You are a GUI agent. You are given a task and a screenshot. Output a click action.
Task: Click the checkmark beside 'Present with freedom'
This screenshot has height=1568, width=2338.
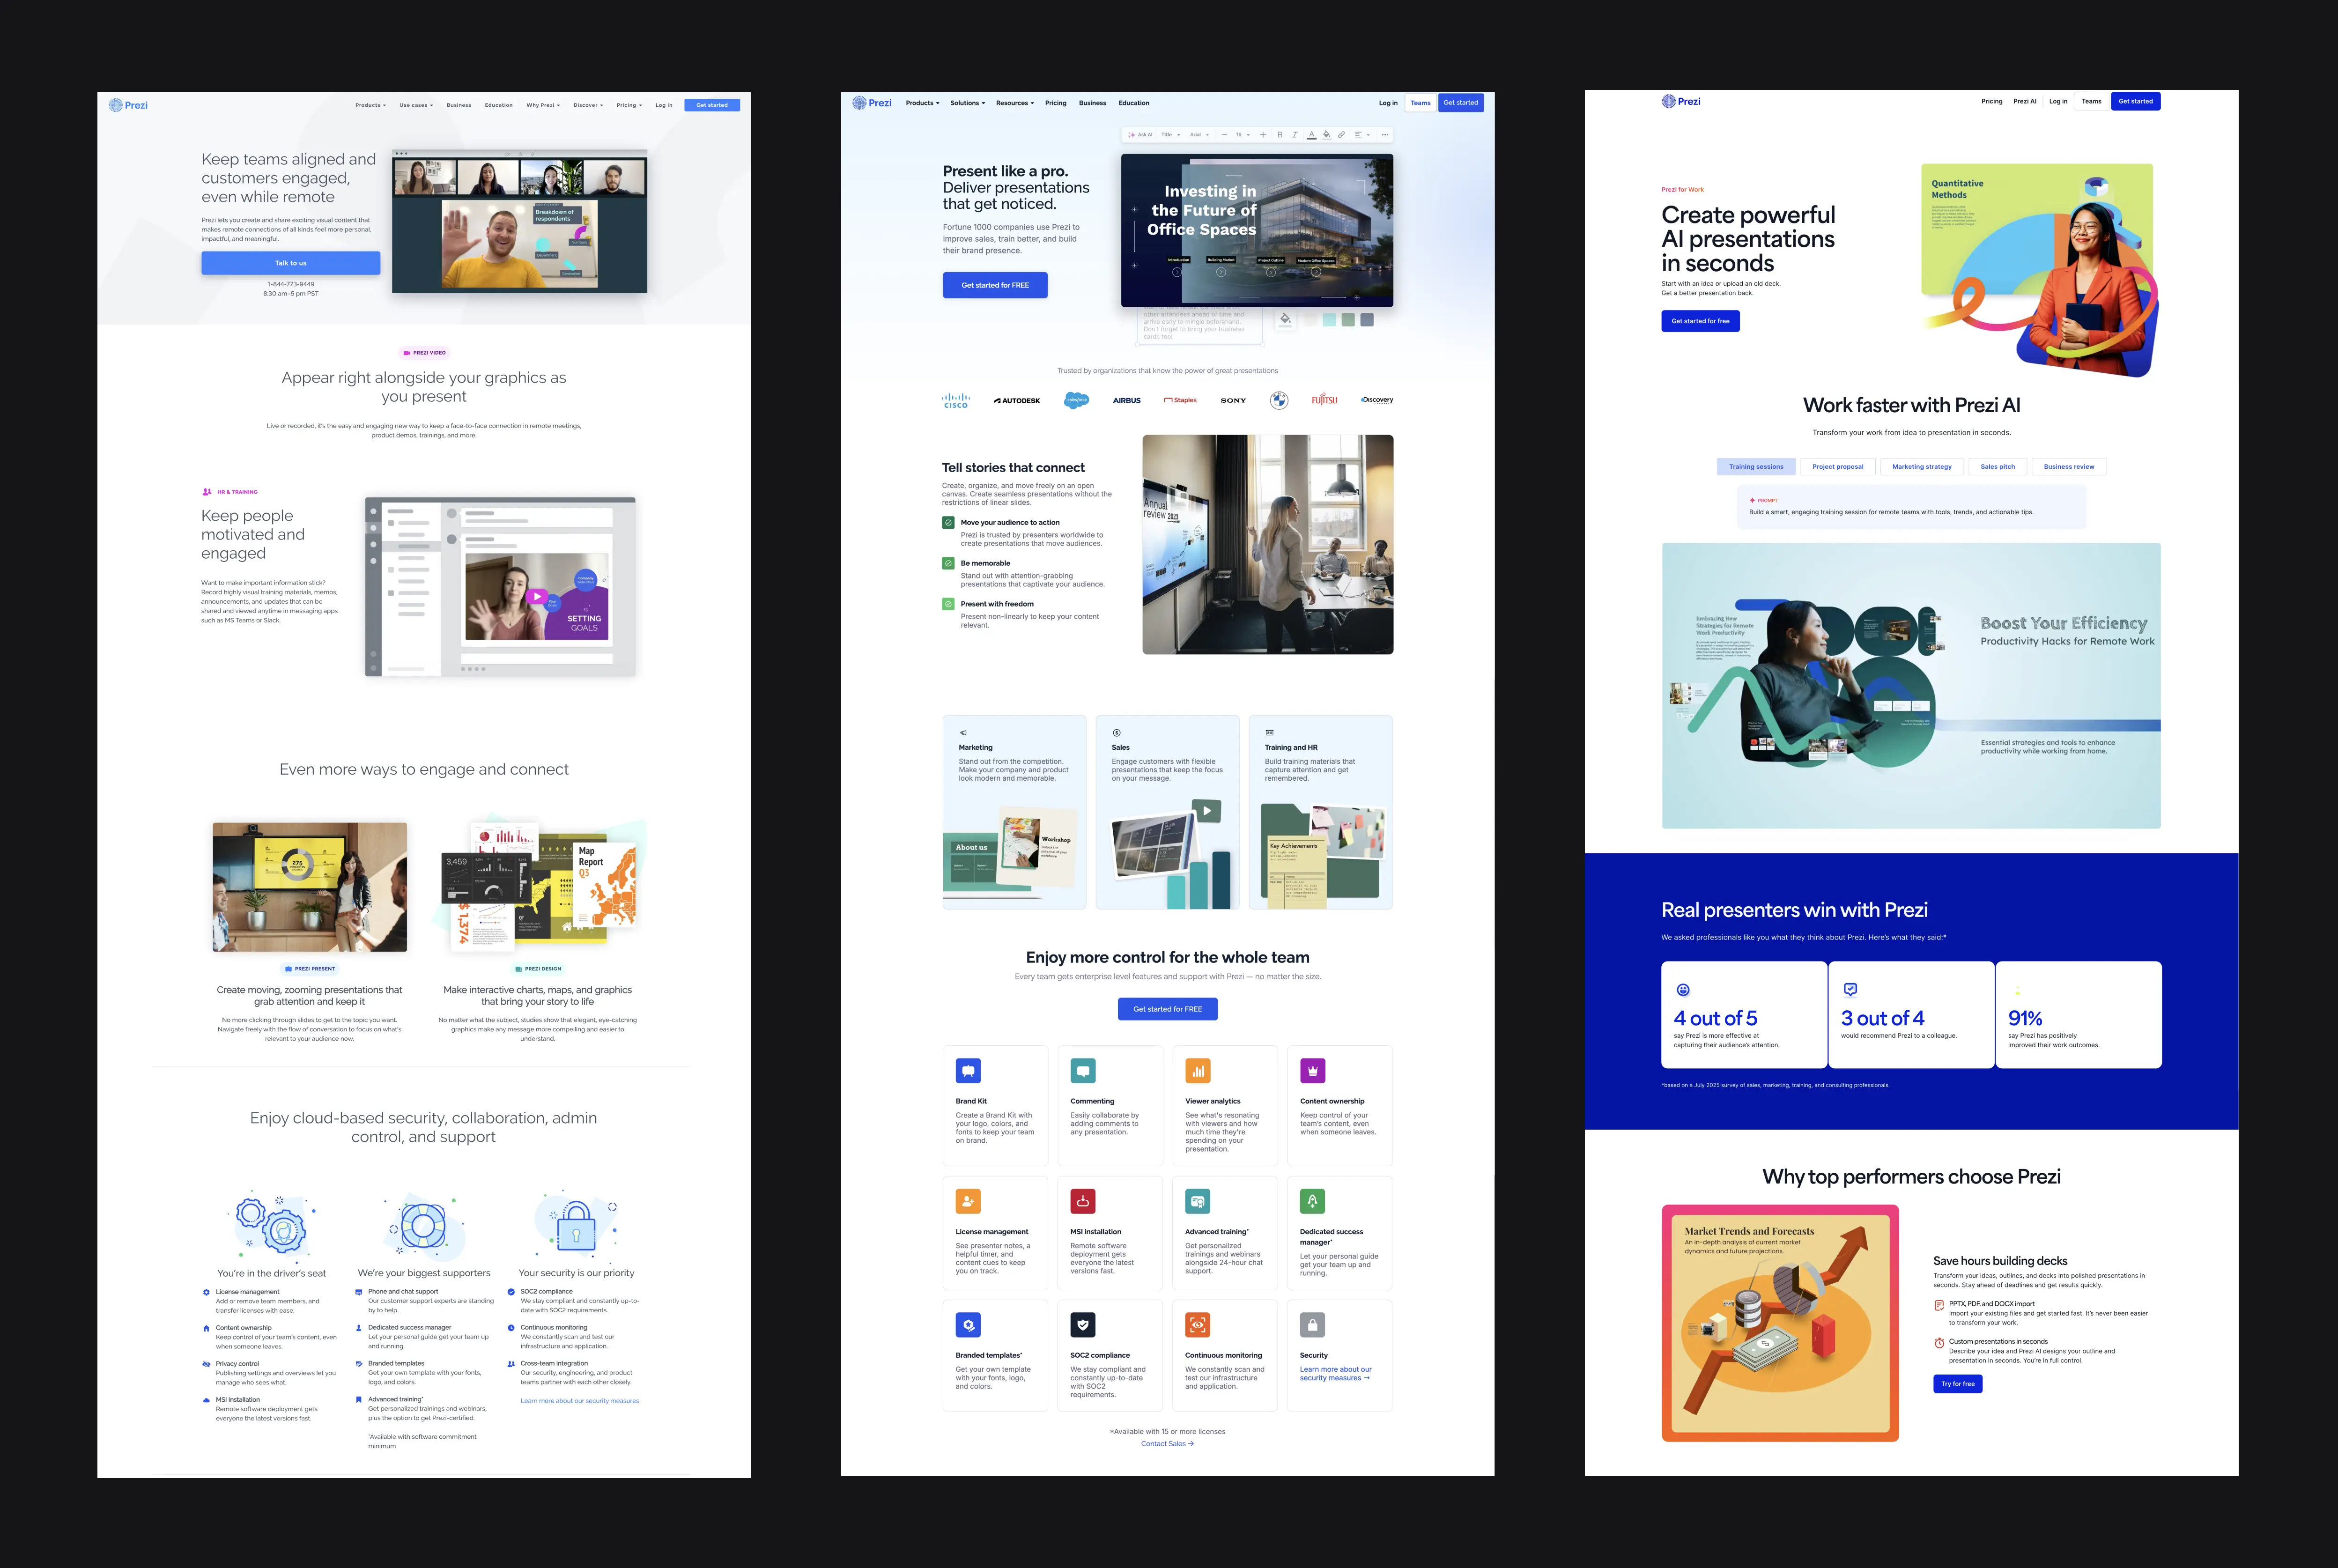click(x=948, y=604)
